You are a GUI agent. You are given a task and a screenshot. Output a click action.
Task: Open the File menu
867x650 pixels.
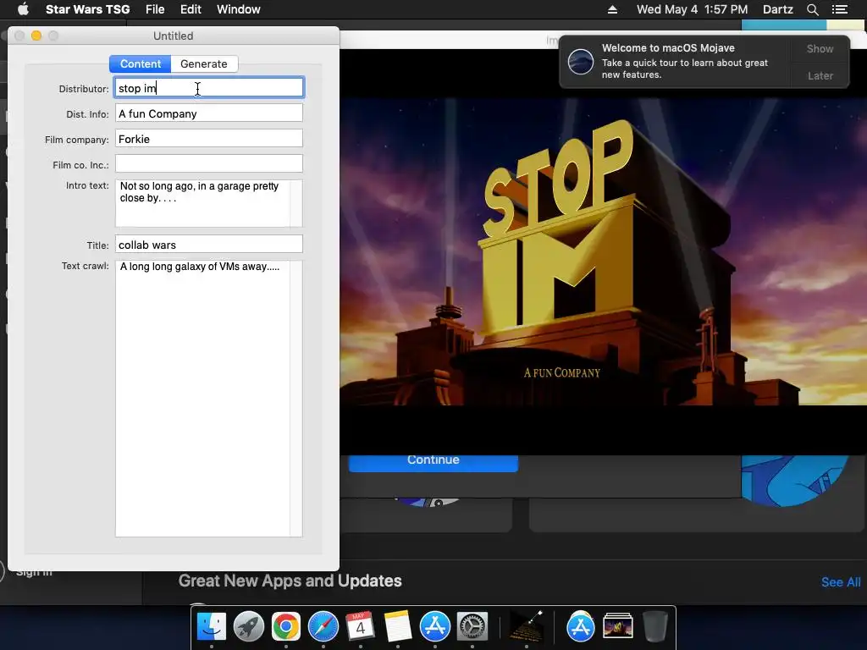coord(155,9)
